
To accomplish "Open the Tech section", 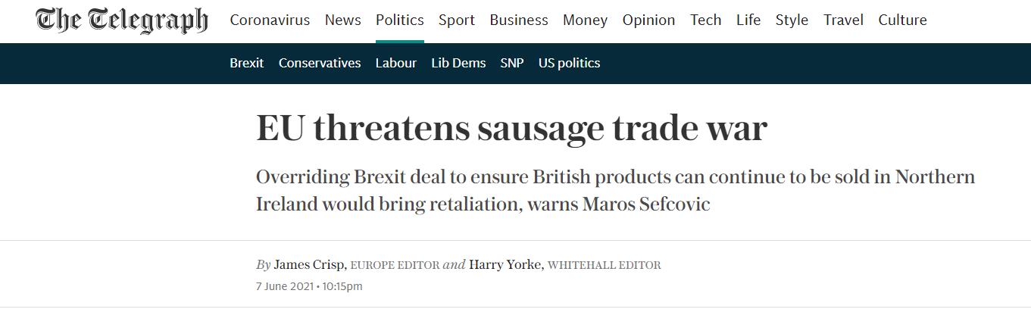I will (x=705, y=20).
